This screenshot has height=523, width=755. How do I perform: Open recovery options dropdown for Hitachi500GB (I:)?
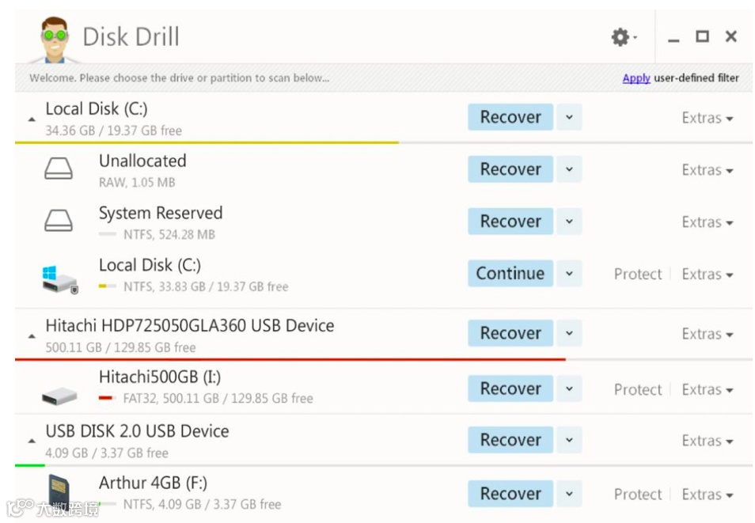tap(569, 388)
